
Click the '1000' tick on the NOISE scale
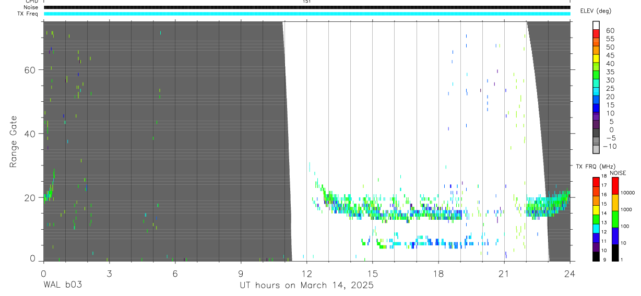[x=626, y=209]
